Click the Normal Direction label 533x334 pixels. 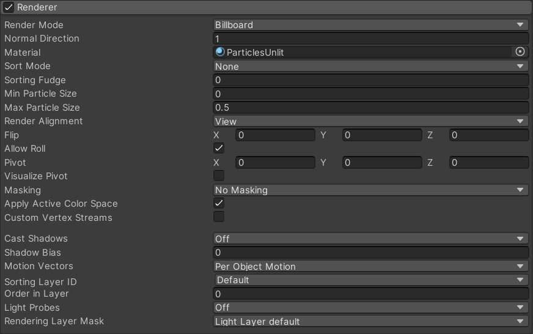click(x=42, y=39)
